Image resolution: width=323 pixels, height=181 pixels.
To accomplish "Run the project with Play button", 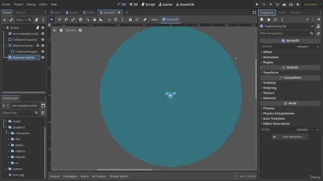I will (257, 5).
